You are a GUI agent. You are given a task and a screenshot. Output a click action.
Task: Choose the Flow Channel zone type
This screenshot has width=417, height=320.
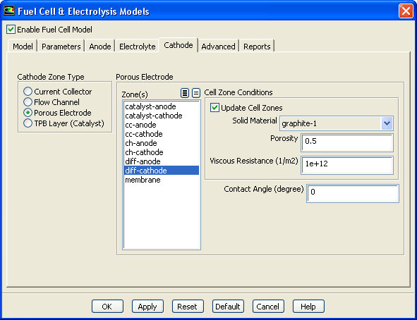pyautogui.click(x=28, y=102)
